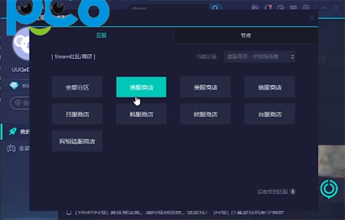Viewport: 345px width, 220px height.
Task: Switch to the 节点 tab
Action: (x=246, y=36)
